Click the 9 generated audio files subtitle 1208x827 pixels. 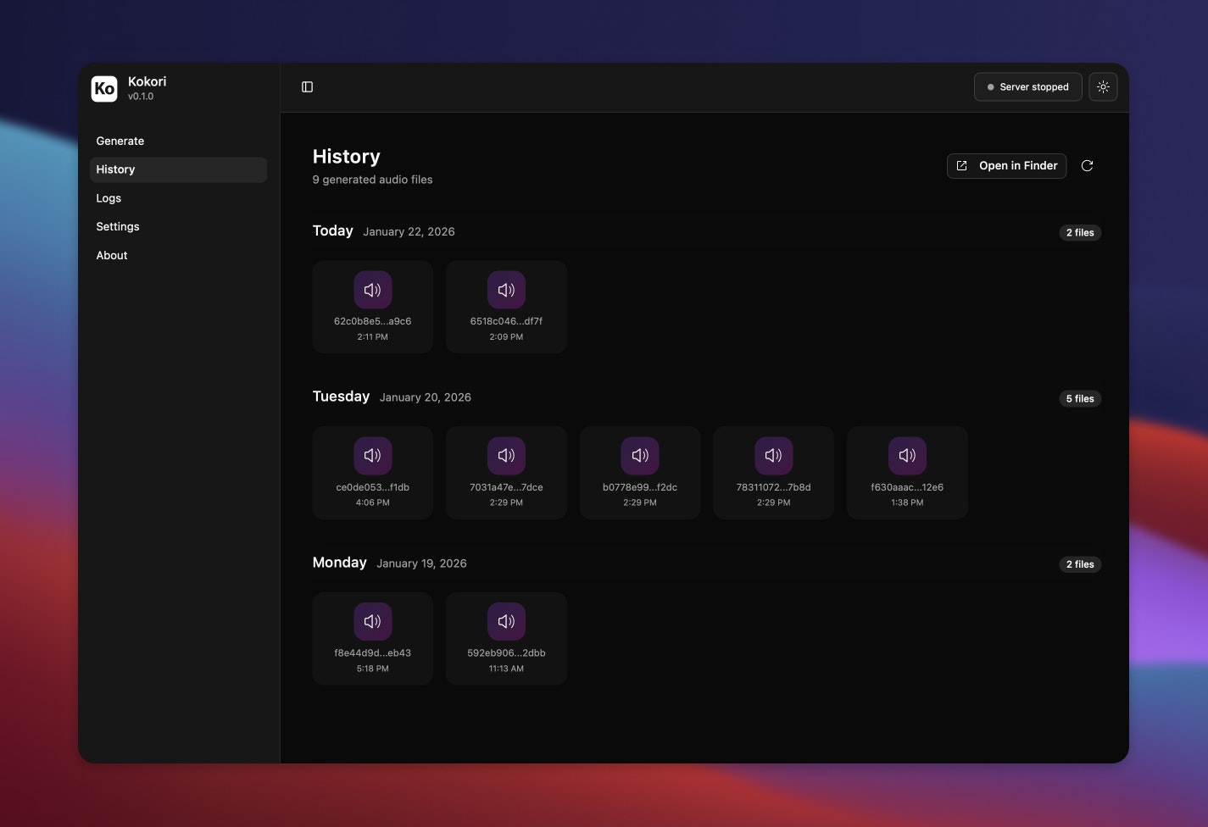pyautogui.click(x=372, y=180)
